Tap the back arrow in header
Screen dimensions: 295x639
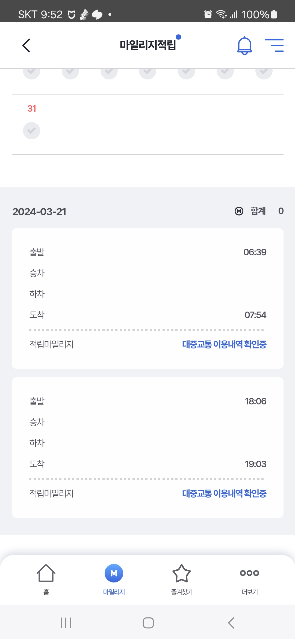[26, 45]
